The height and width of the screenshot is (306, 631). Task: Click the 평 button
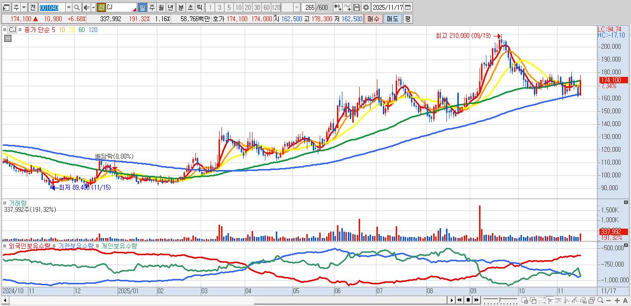408,19
